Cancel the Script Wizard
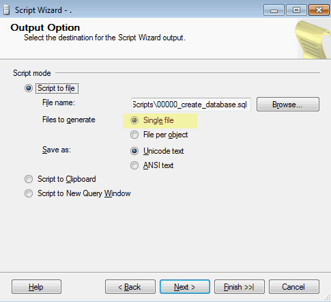The image size is (331, 302). [294, 287]
